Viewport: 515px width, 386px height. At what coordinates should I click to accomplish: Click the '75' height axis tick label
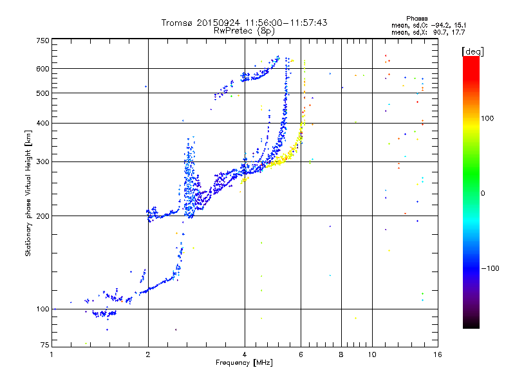(x=45, y=345)
